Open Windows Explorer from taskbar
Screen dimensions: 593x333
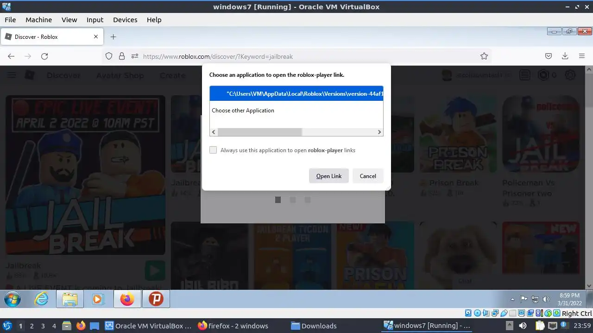point(69,299)
